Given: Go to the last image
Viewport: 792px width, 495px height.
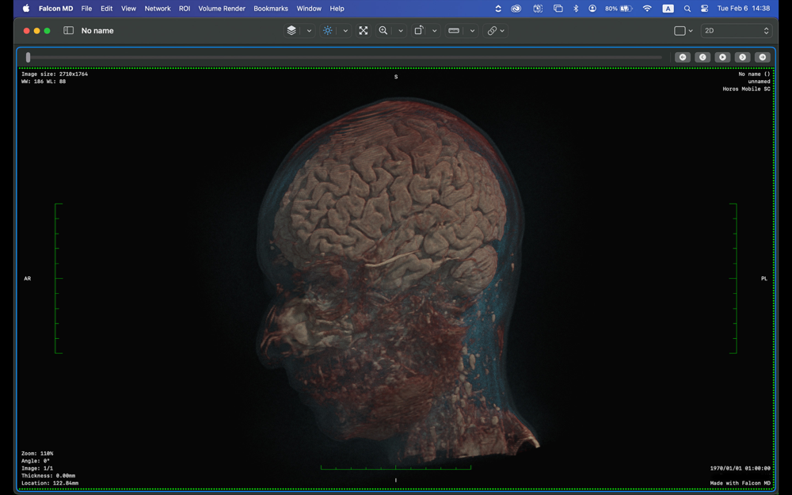Looking at the screenshot, I should (x=763, y=57).
